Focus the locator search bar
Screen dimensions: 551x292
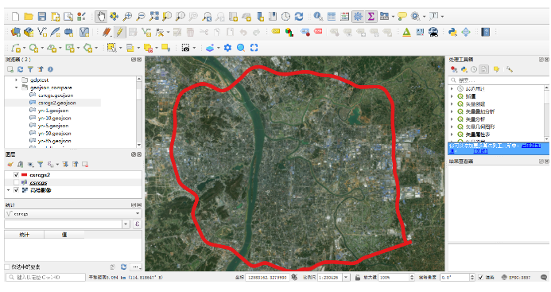45,277
